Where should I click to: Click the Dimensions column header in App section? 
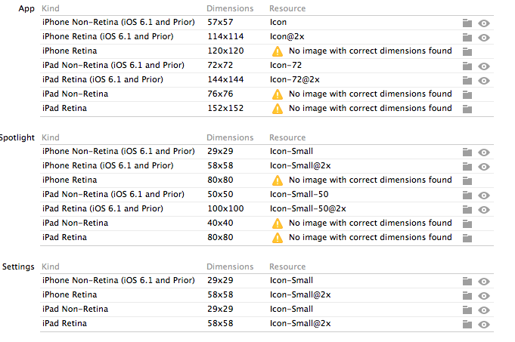230,8
